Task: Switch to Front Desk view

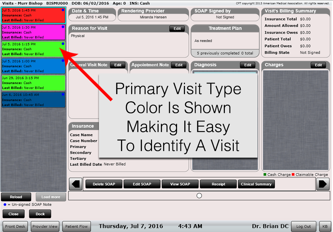Action: tap(15, 226)
